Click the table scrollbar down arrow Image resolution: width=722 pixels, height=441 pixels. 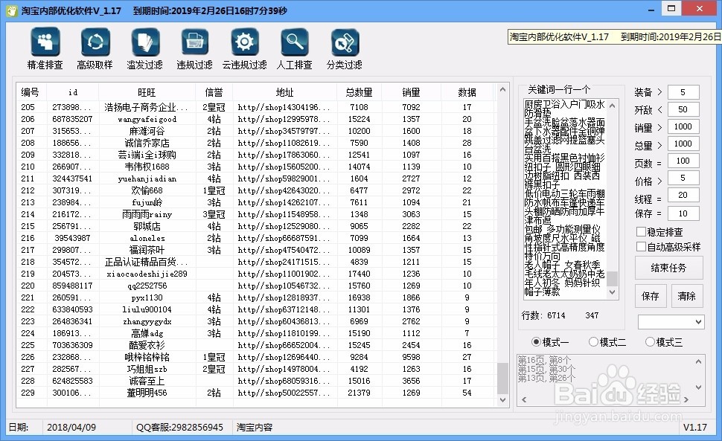click(x=502, y=400)
